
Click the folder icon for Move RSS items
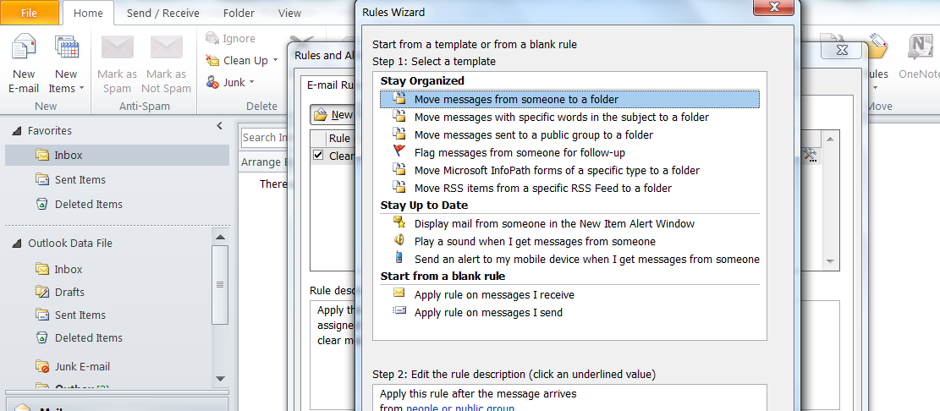point(399,187)
